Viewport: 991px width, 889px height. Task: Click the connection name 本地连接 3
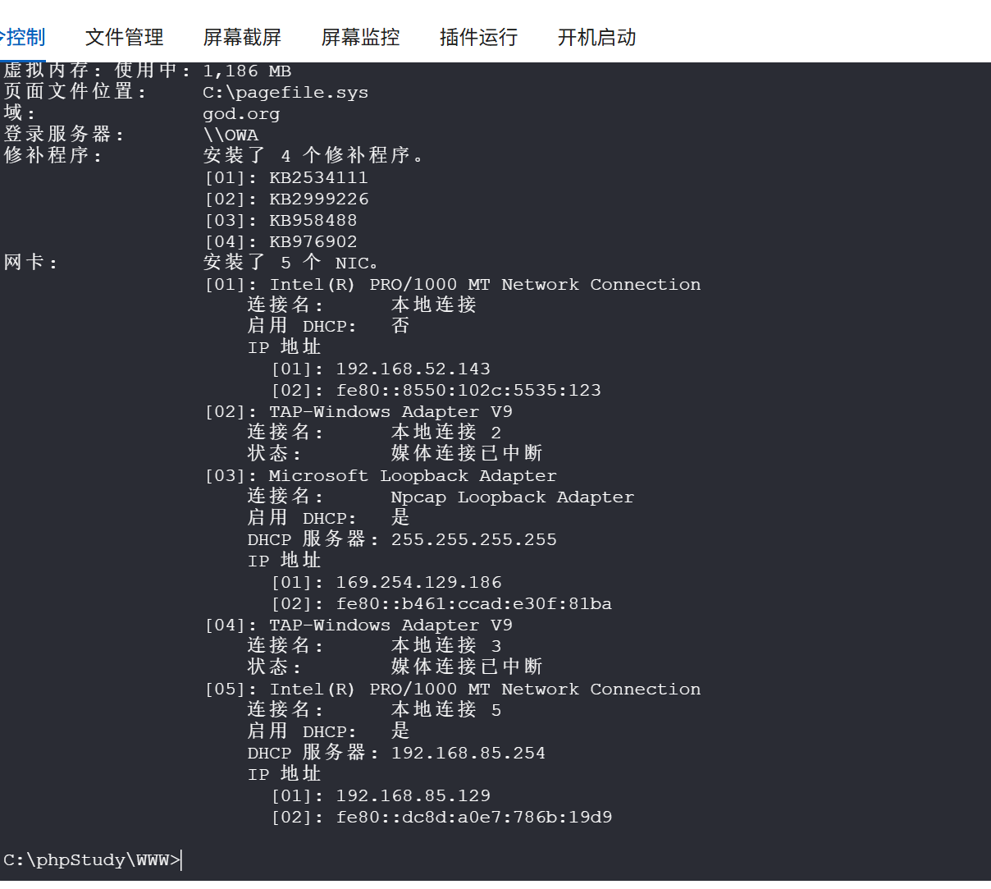(446, 646)
